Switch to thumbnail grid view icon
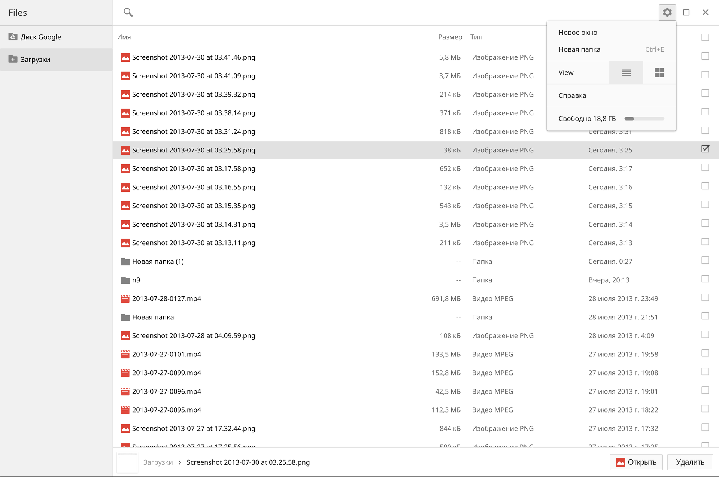 click(x=659, y=73)
